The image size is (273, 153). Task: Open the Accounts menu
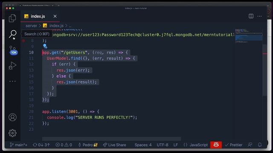pyautogui.click(x=12, y=117)
